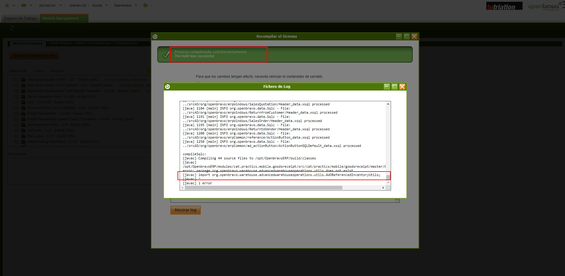This screenshot has height=276, width=565.
Task: Click the refresh icon in the toolbar
Action: [12, 28]
